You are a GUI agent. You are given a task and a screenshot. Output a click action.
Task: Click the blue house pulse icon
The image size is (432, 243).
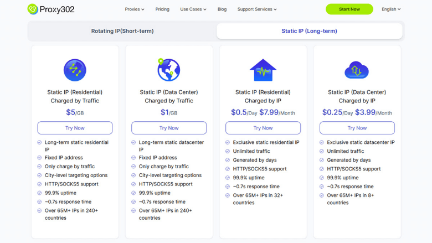263,70
